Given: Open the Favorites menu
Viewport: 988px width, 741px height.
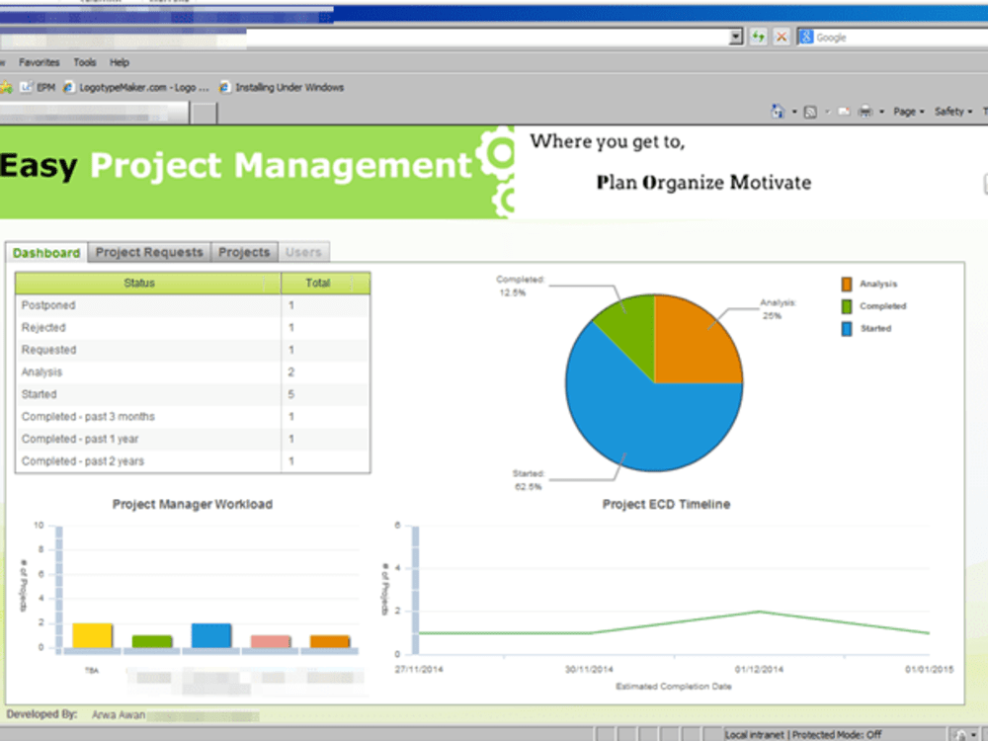Looking at the screenshot, I should coord(40,62).
